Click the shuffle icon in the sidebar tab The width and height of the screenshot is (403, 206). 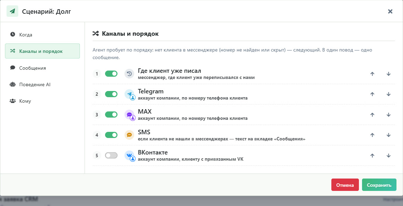pos(13,51)
